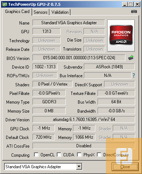This screenshot has height=174, width=142.
Task: Open the Bus Interface question mark help
Action: pos(134,75)
